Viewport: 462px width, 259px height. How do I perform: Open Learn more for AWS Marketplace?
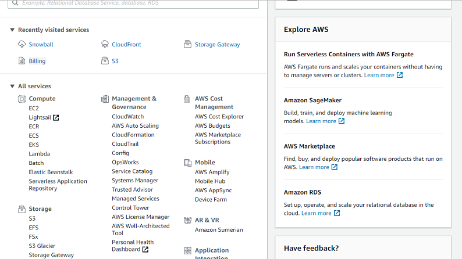(314, 167)
